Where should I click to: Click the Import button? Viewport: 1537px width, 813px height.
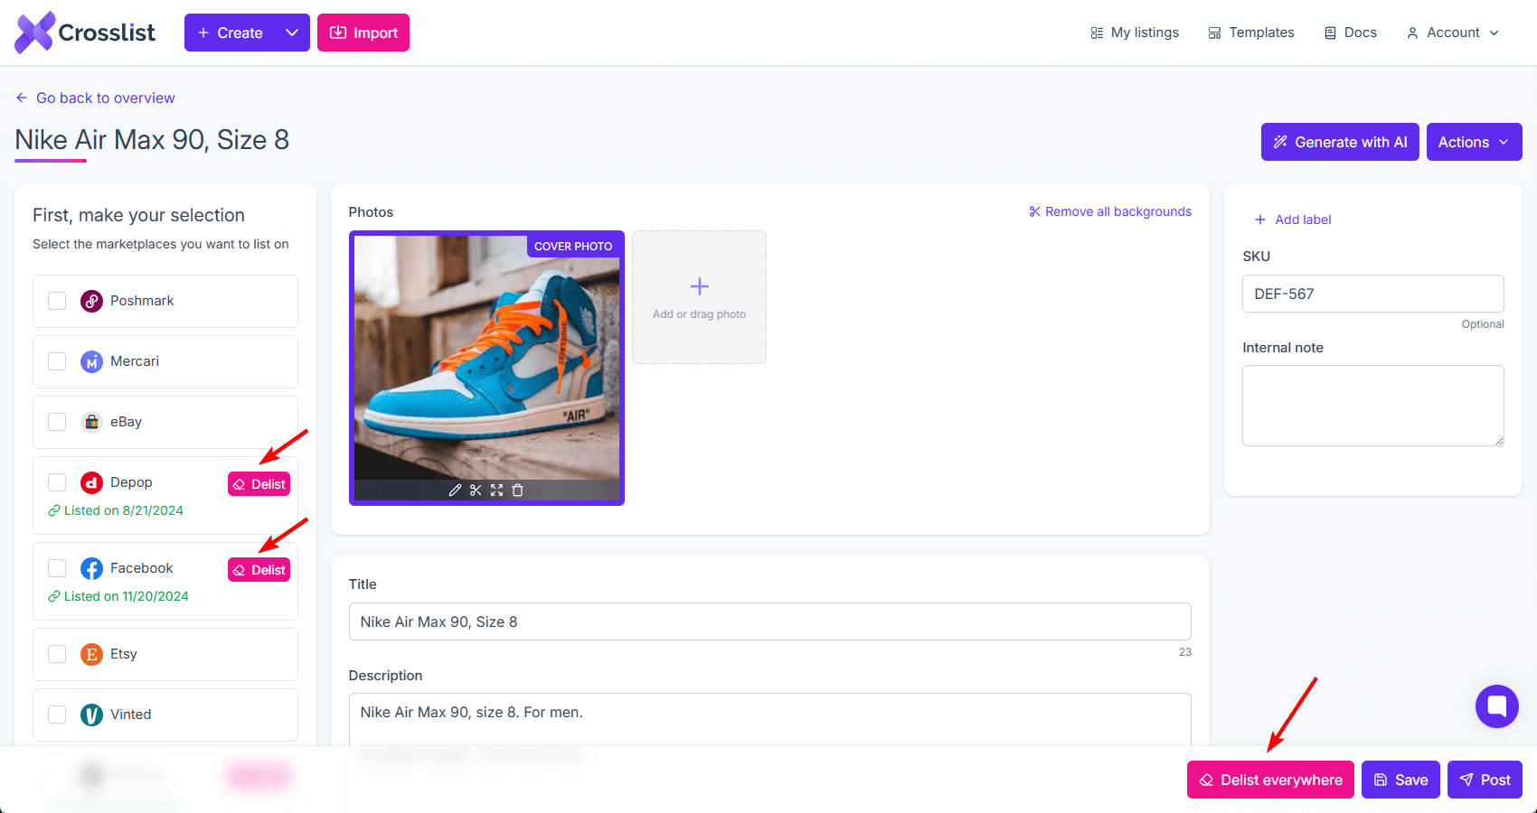[x=363, y=33]
